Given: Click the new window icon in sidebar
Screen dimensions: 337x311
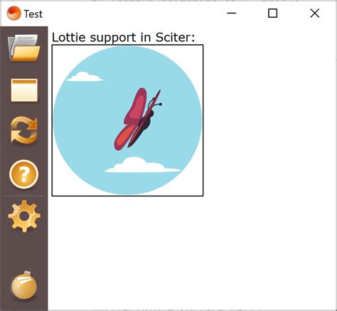Looking at the screenshot, I should point(24,90).
